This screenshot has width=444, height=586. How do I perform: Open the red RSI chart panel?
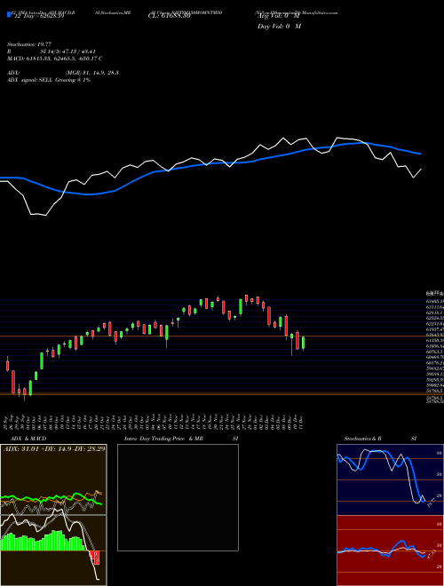390,550
